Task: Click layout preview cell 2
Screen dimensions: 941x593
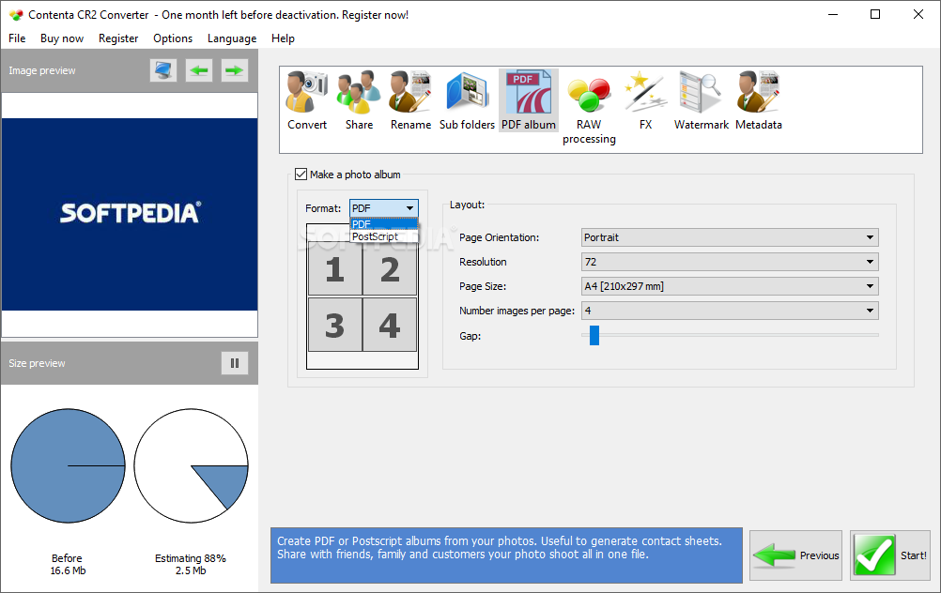Action: [x=390, y=269]
